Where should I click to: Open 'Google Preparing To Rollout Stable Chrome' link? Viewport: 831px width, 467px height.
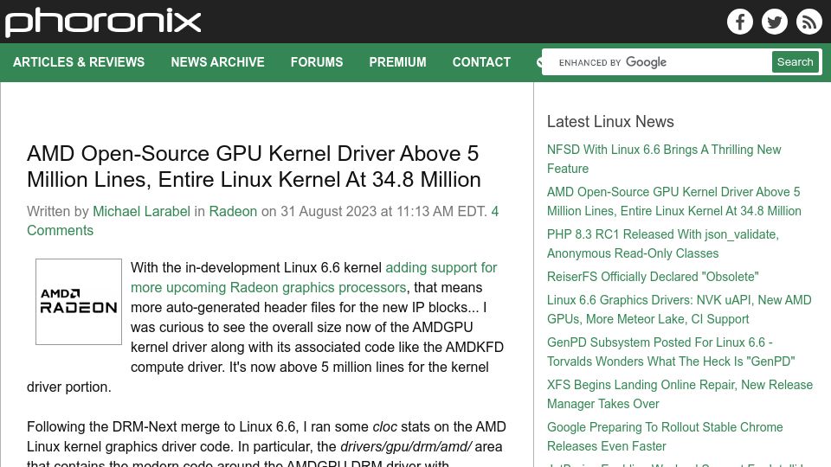point(665,436)
